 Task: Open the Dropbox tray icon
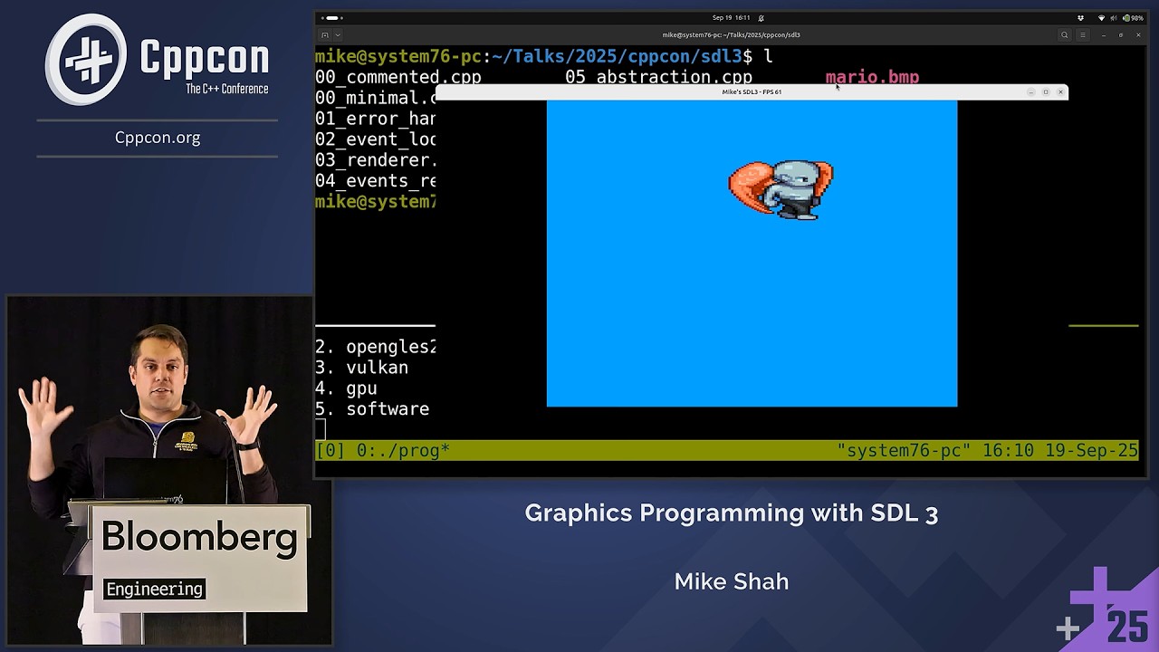click(1080, 18)
